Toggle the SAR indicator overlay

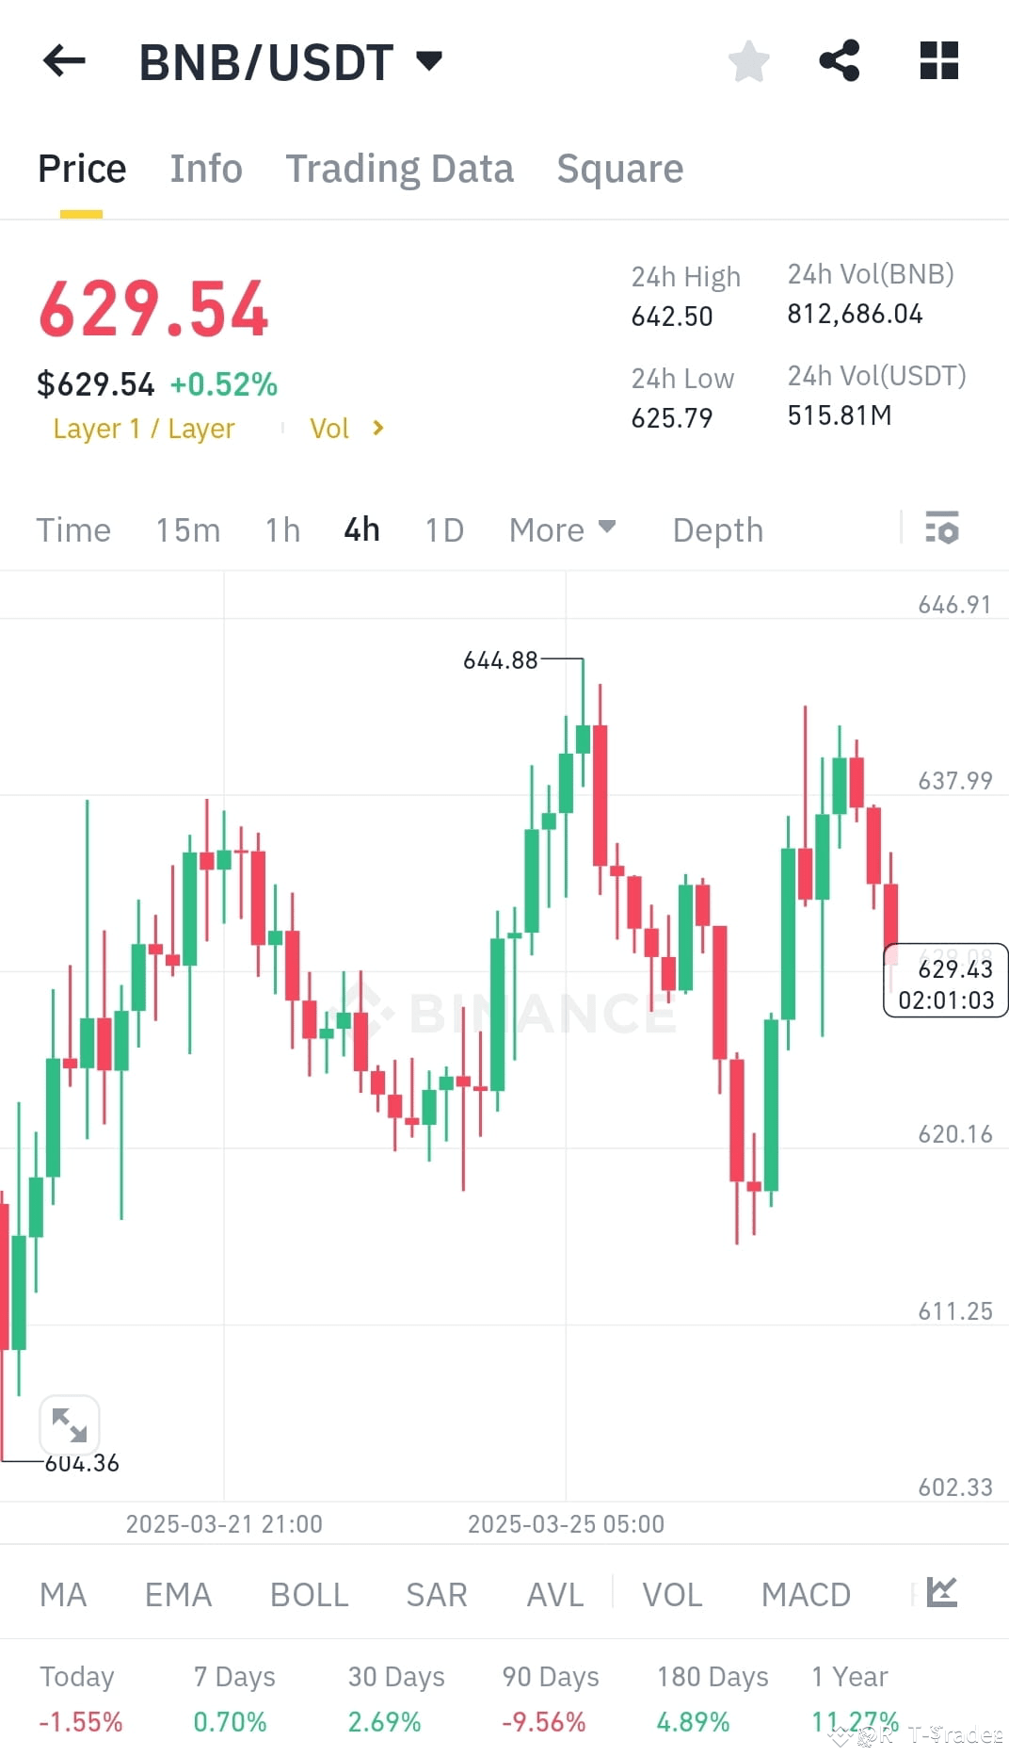(x=437, y=1594)
